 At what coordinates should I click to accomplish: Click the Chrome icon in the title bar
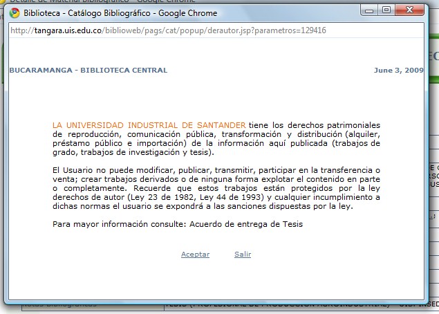15,12
